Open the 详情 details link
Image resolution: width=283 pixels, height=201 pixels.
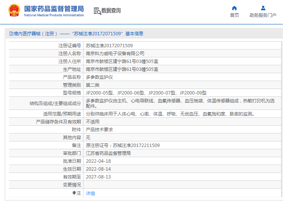90,193
